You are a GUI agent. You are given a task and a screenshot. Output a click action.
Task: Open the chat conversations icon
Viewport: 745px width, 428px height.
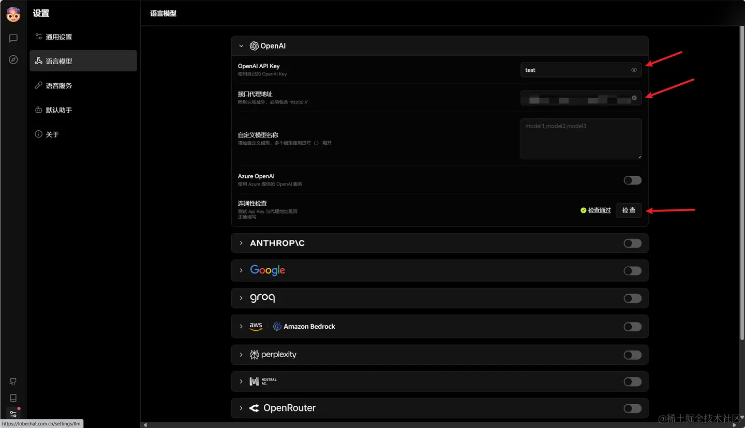[13, 38]
